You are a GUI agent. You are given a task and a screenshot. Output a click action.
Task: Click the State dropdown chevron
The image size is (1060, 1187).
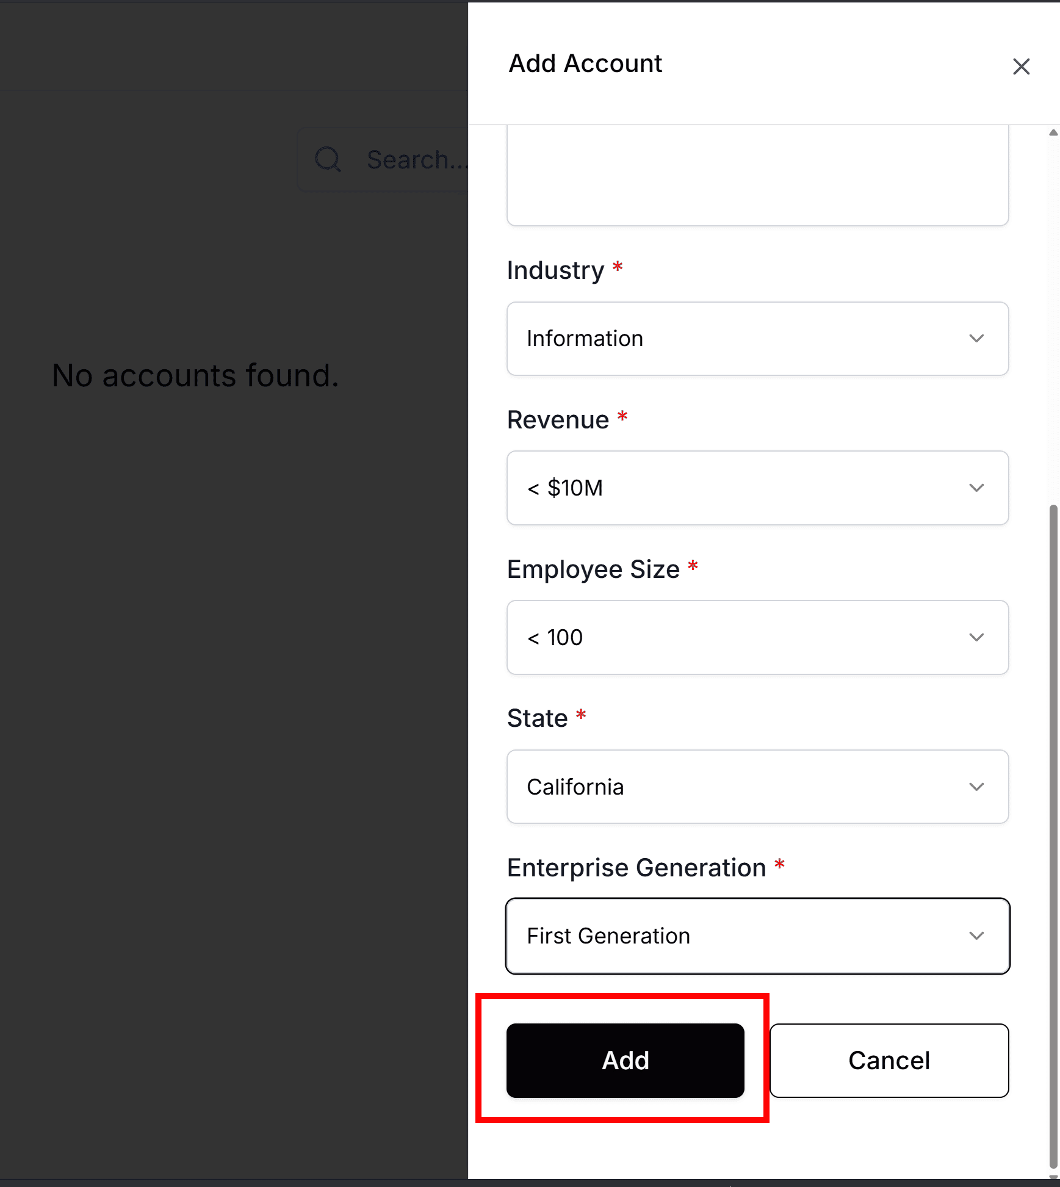point(976,787)
